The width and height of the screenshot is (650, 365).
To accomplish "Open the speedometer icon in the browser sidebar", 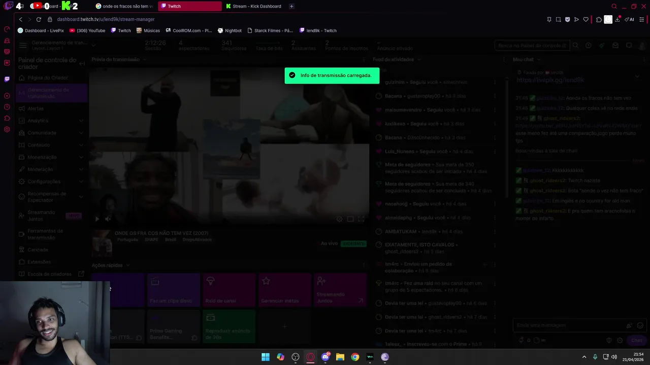I will (7, 29).
